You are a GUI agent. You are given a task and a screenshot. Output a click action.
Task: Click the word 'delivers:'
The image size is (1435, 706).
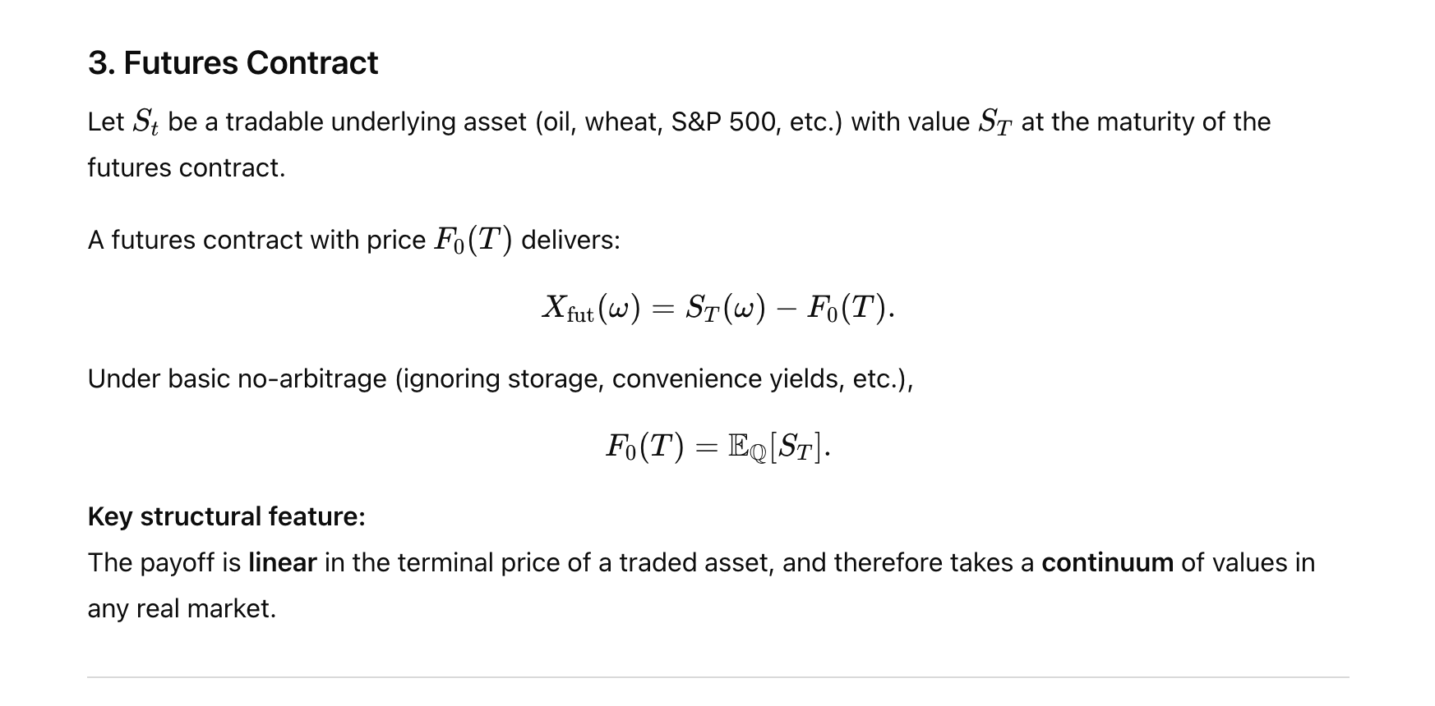point(570,240)
